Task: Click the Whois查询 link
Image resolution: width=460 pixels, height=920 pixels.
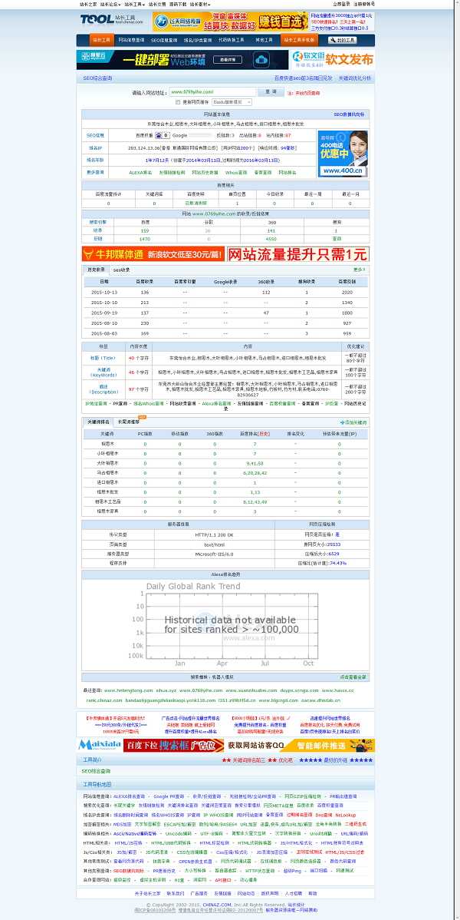Action: tap(236, 172)
